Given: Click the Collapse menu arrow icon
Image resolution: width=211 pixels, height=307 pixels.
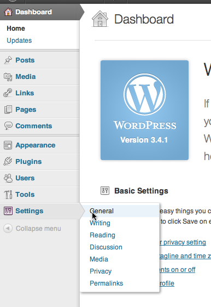Looking at the screenshot, I should point(8,228).
